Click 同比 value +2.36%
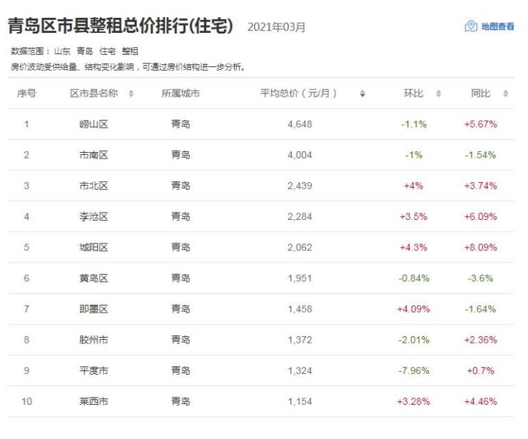The height and width of the screenshot is (439, 528). tap(480, 340)
